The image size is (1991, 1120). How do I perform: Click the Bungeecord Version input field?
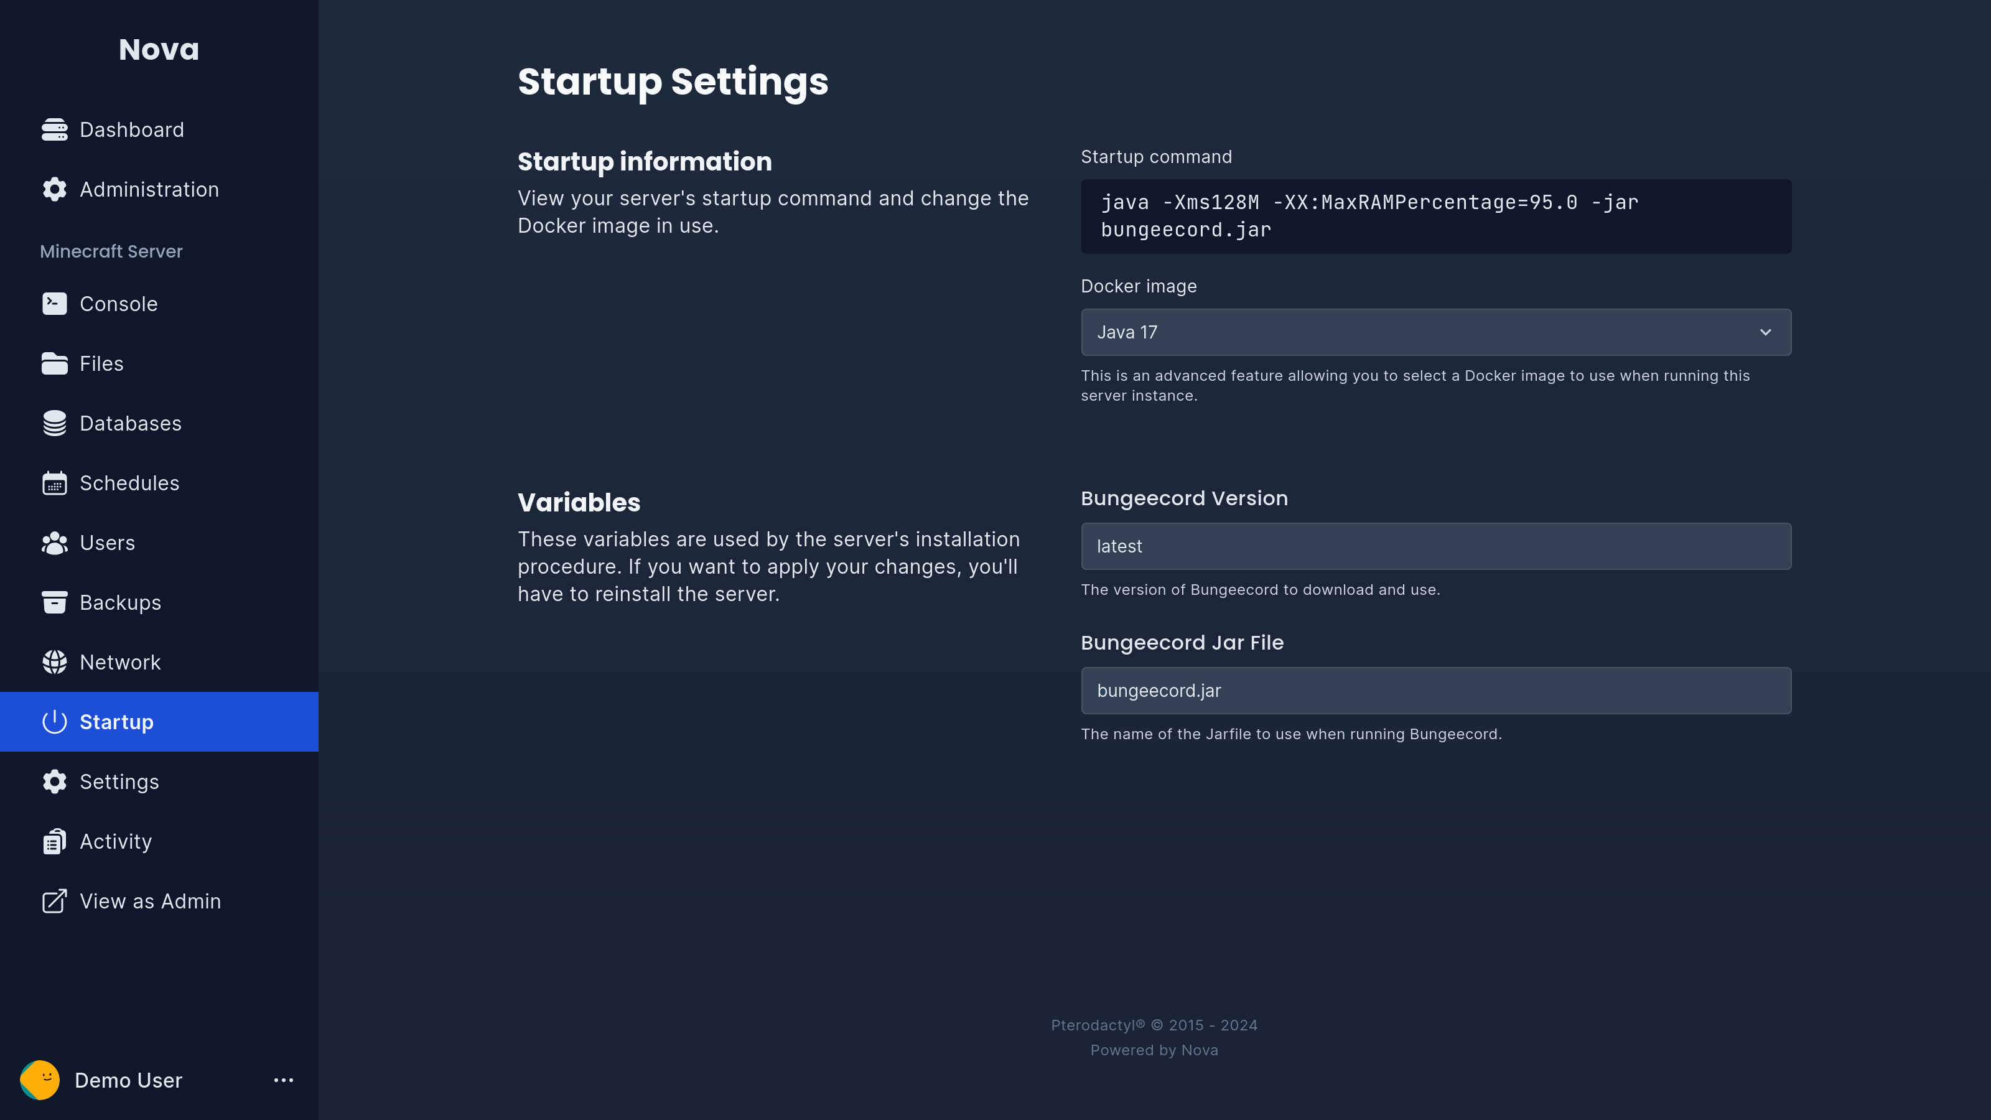(1435, 546)
